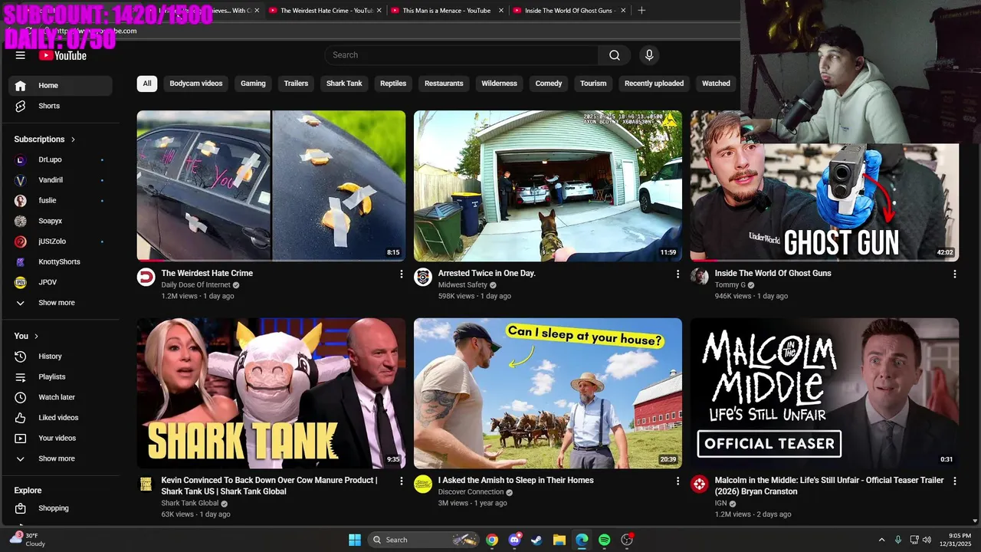Image resolution: width=981 pixels, height=552 pixels.
Task: Select the Tourism filter chip
Action: pyautogui.click(x=593, y=84)
